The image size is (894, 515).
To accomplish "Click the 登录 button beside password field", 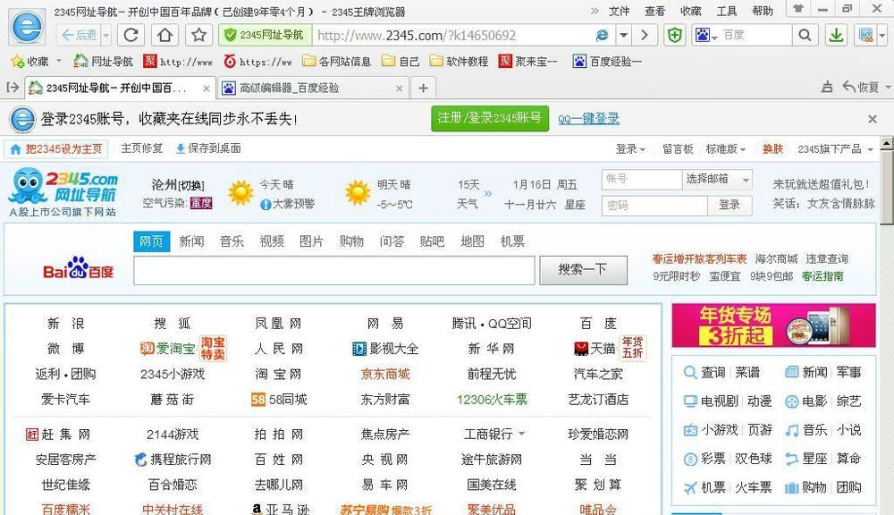I will point(730,206).
